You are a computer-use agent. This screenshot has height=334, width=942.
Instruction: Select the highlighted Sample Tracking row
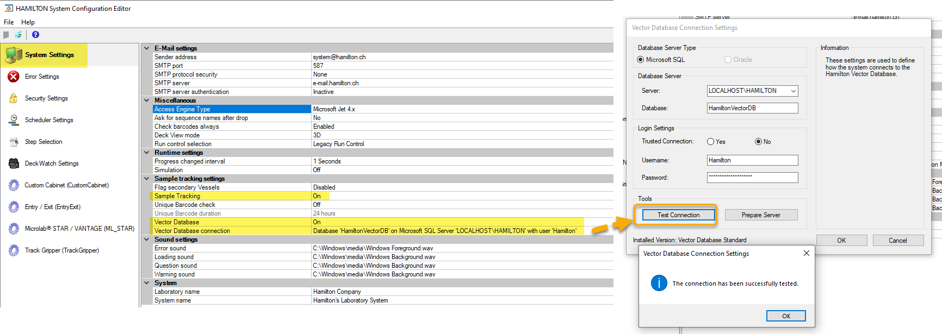coord(383,196)
